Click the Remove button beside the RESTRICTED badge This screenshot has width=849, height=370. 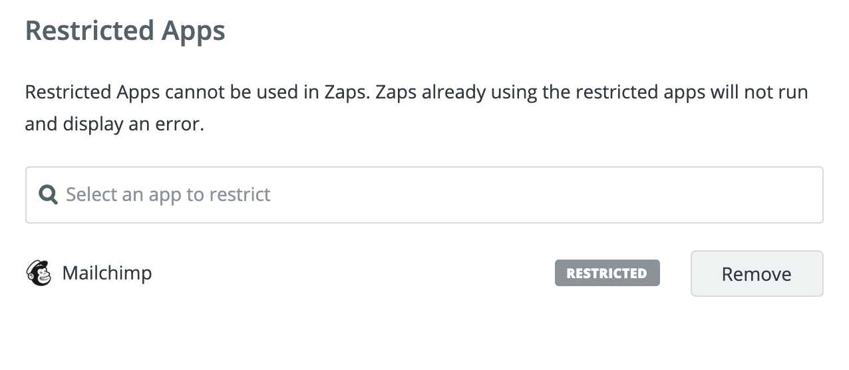[757, 274]
